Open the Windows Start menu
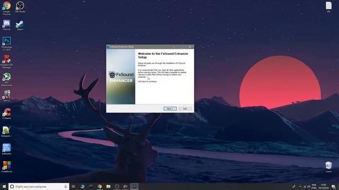The width and height of the screenshot is (339, 190). [x=4, y=186]
